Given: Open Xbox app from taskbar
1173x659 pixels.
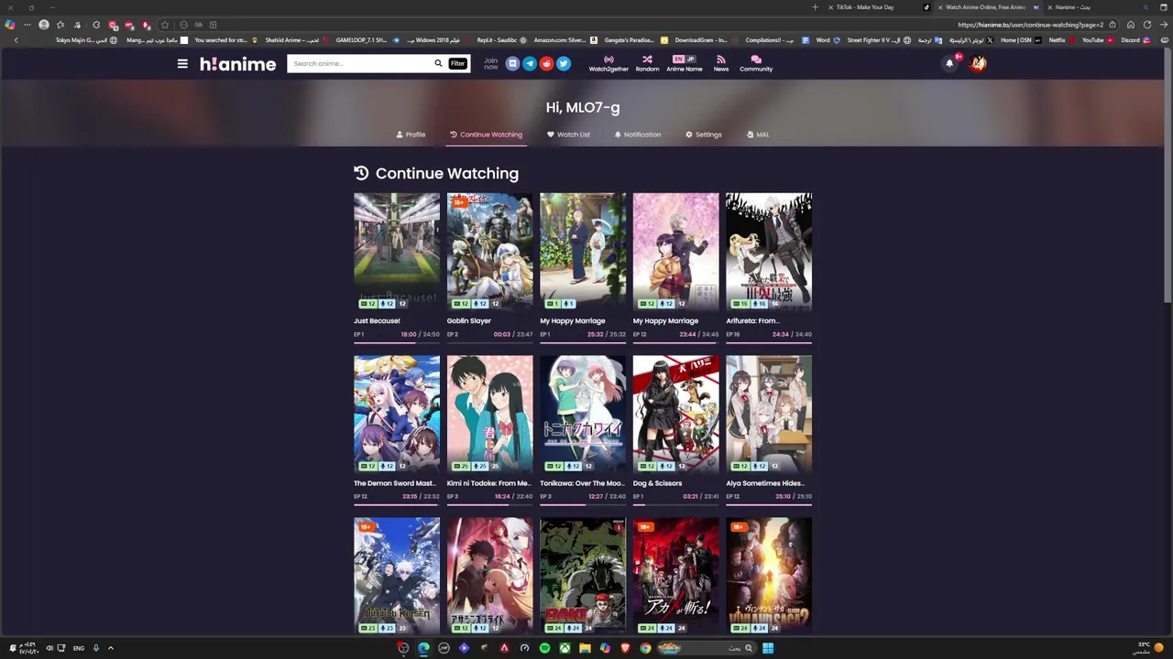Looking at the screenshot, I should tap(565, 648).
